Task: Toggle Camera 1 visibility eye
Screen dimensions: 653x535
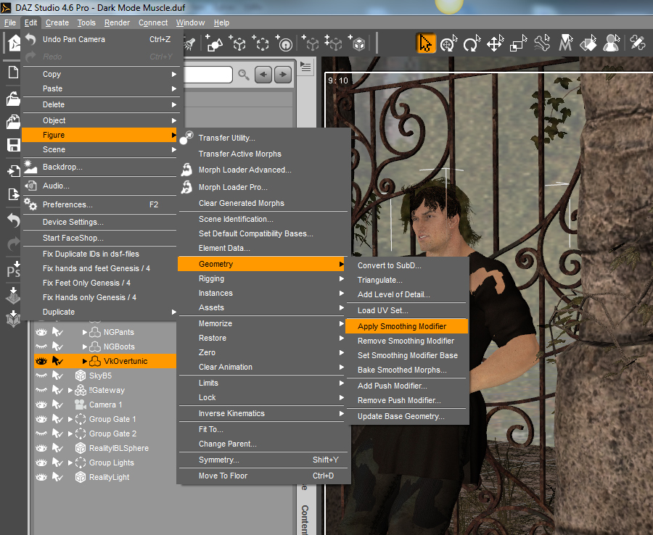Action: coord(41,405)
